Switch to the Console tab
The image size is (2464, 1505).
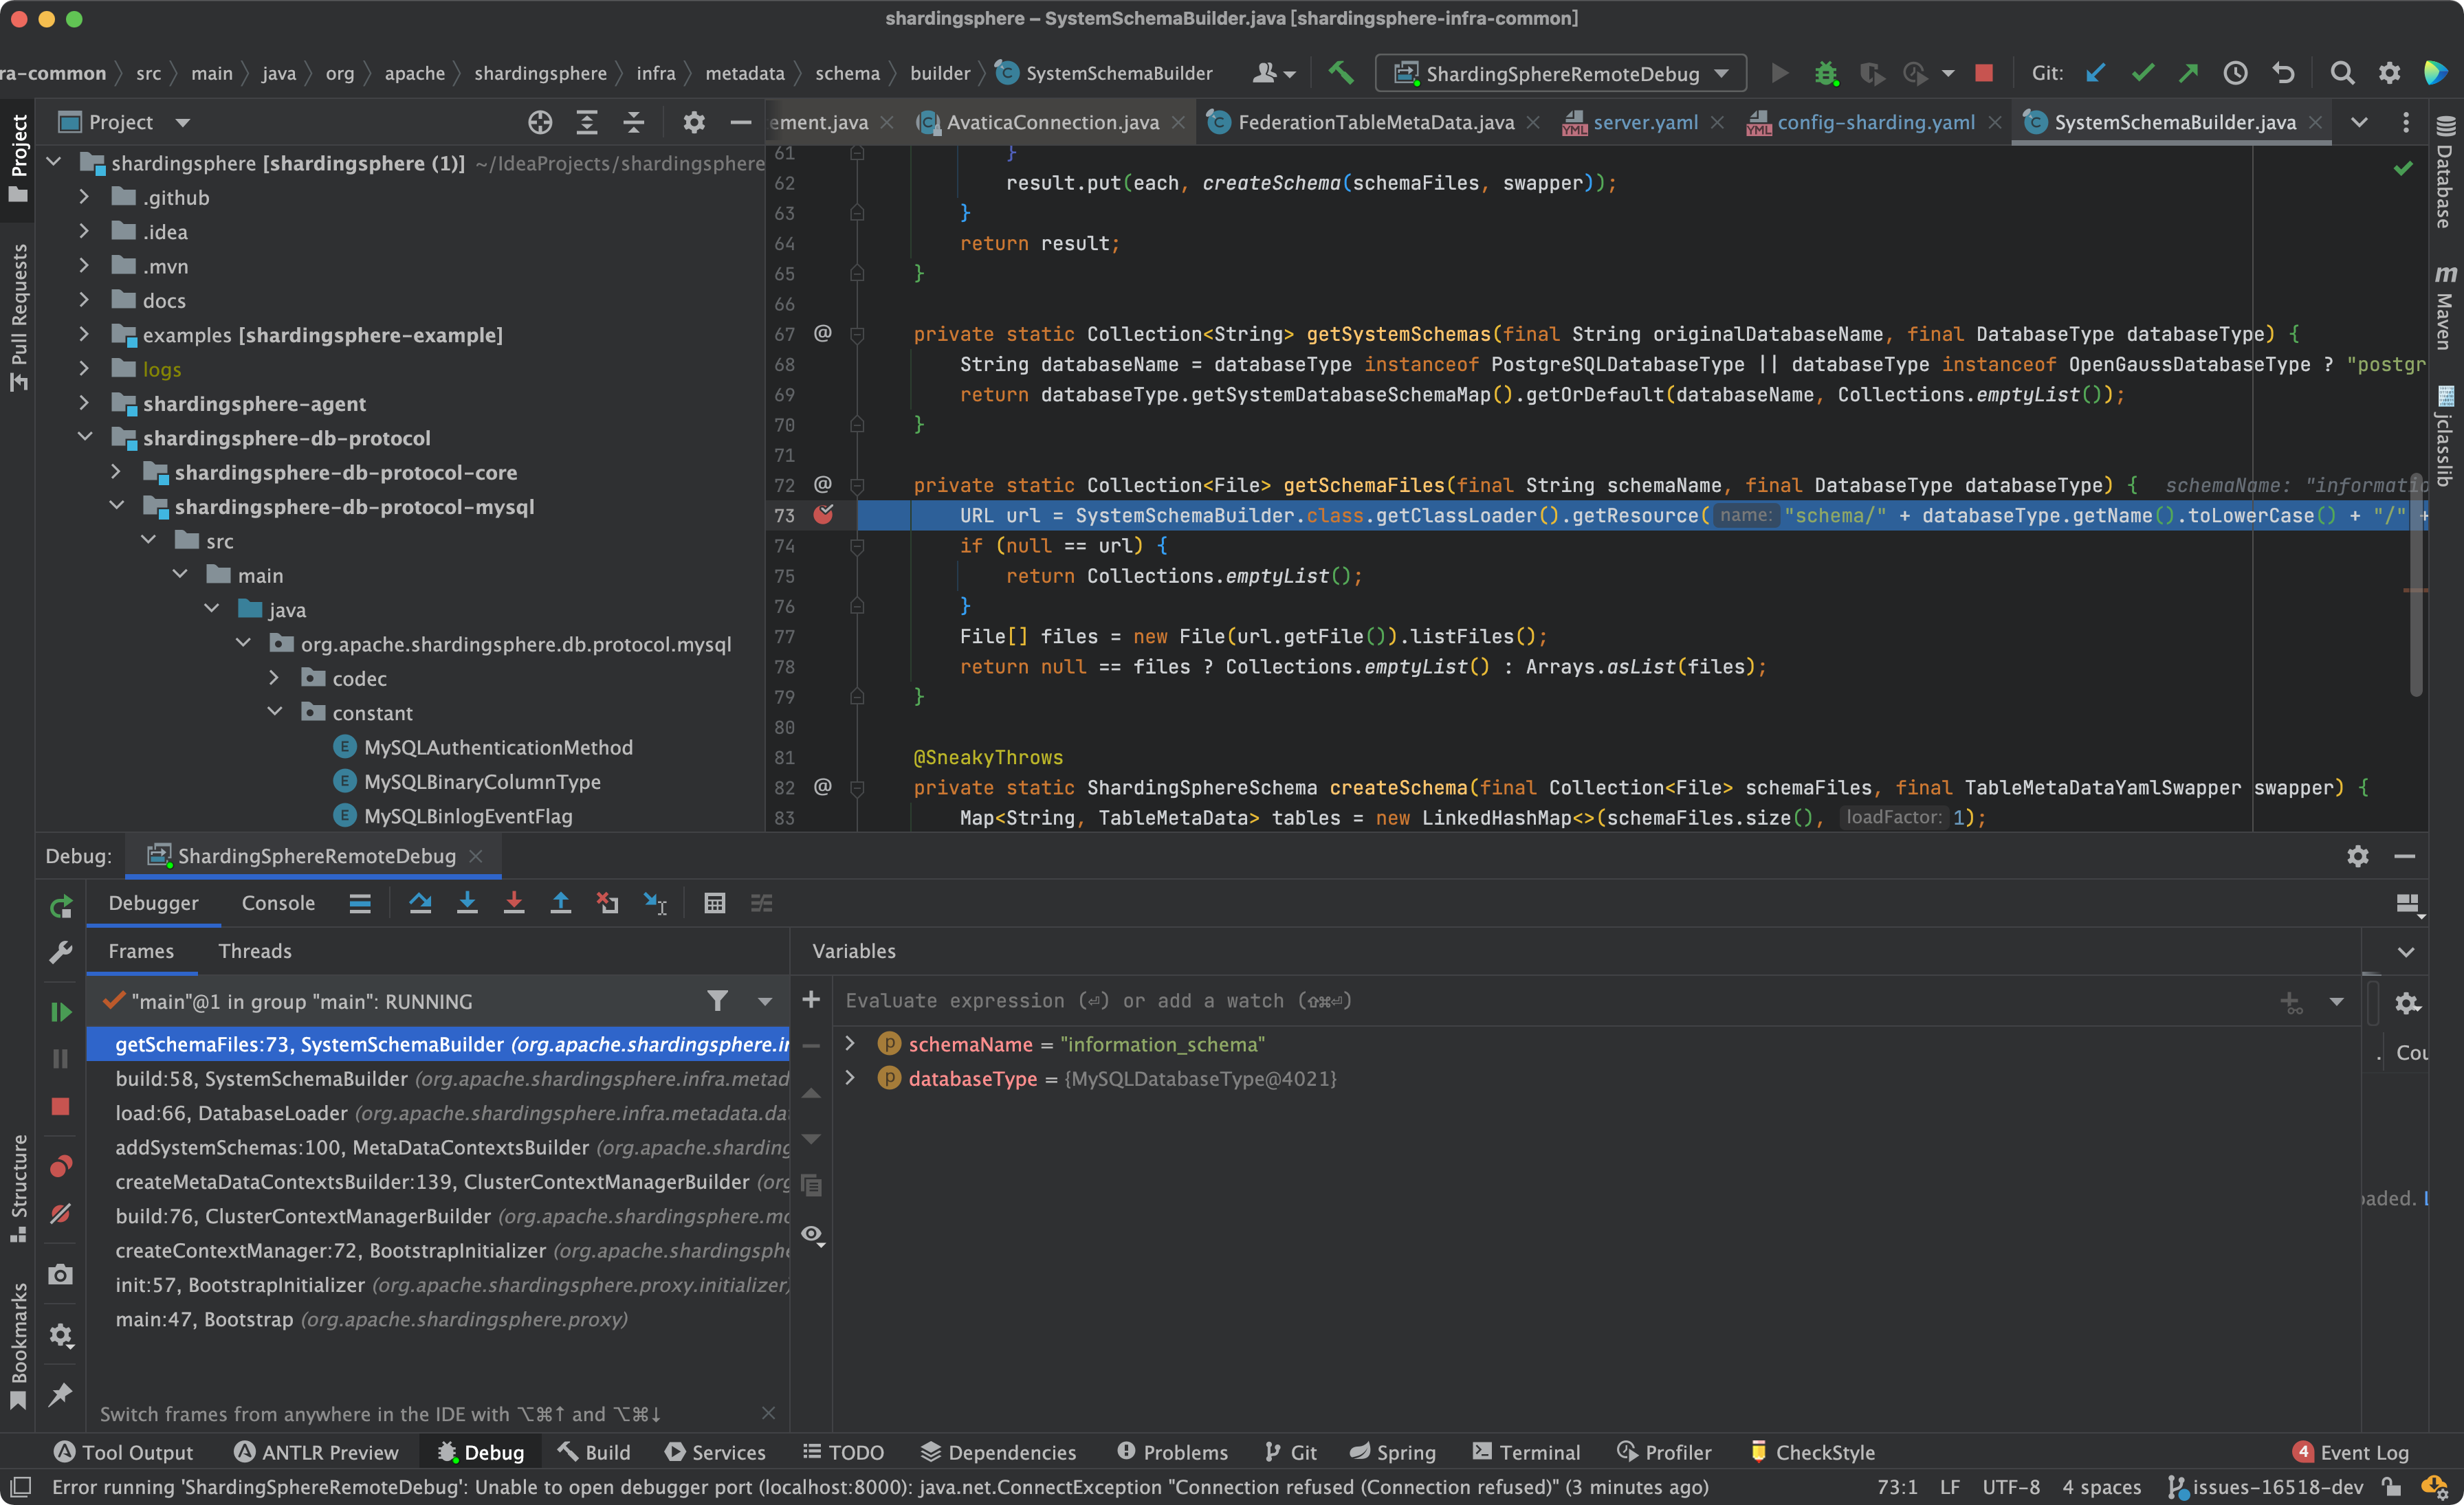point(278,904)
